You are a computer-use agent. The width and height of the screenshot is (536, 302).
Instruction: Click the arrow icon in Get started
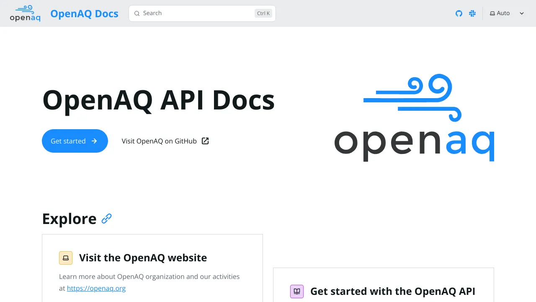94,141
